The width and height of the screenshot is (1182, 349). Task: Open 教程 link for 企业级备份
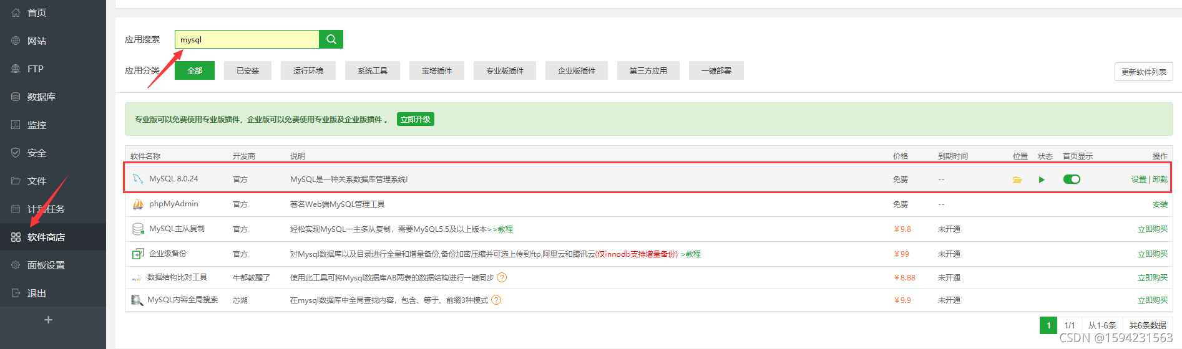pos(693,254)
